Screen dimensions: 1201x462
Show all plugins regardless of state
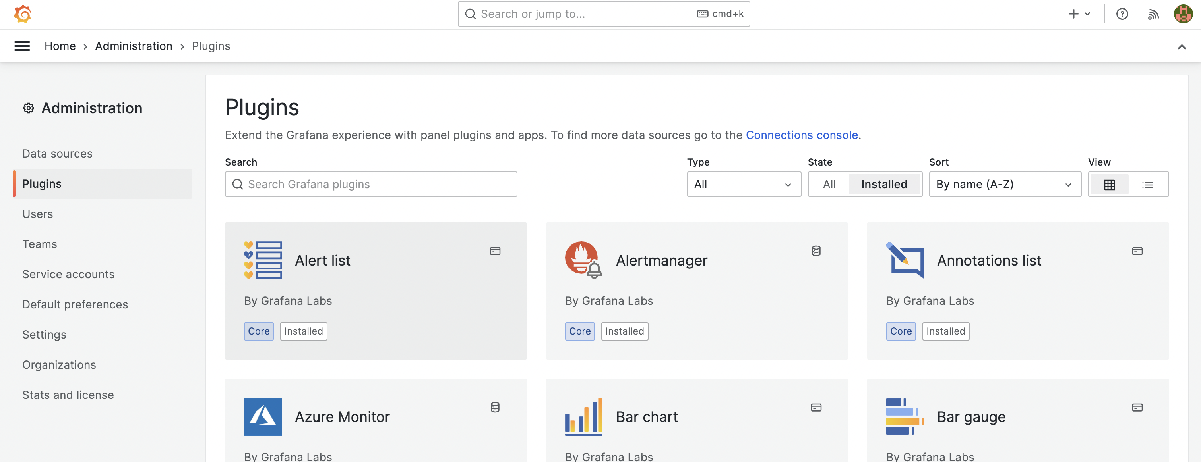829,184
